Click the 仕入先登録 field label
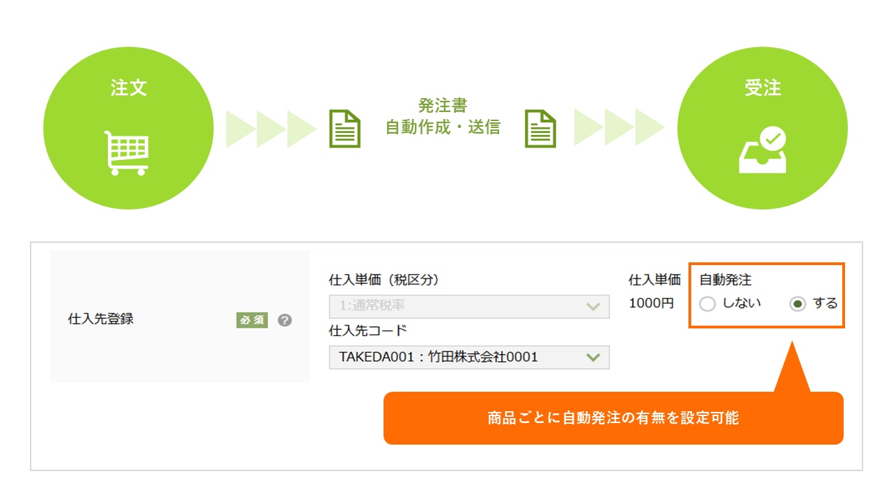This screenshot has height=501, width=891. [x=101, y=319]
